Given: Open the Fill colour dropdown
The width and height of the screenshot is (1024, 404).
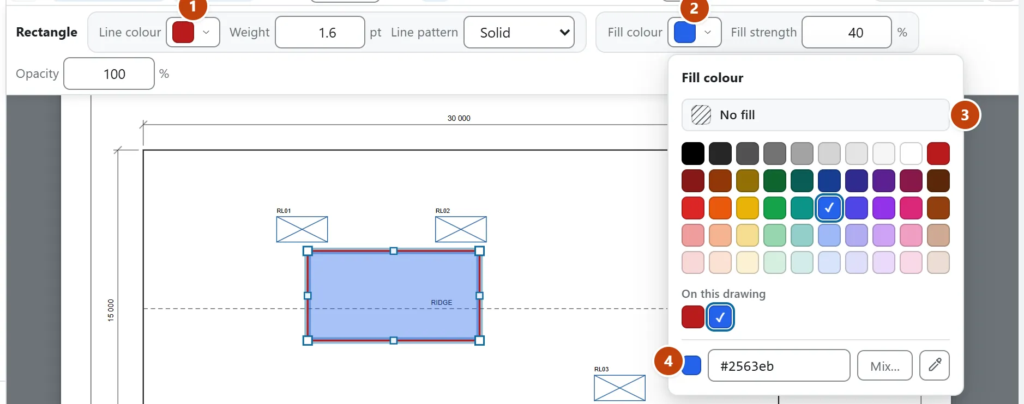Looking at the screenshot, I should [x=694, y=32].
